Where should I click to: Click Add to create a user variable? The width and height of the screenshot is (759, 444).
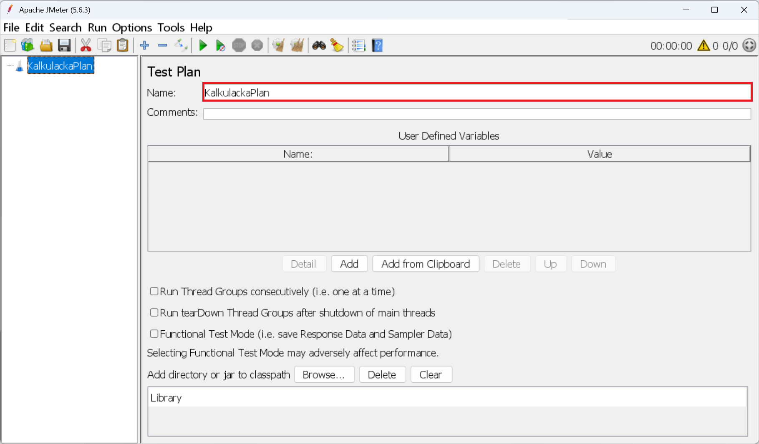click(349, 264)
